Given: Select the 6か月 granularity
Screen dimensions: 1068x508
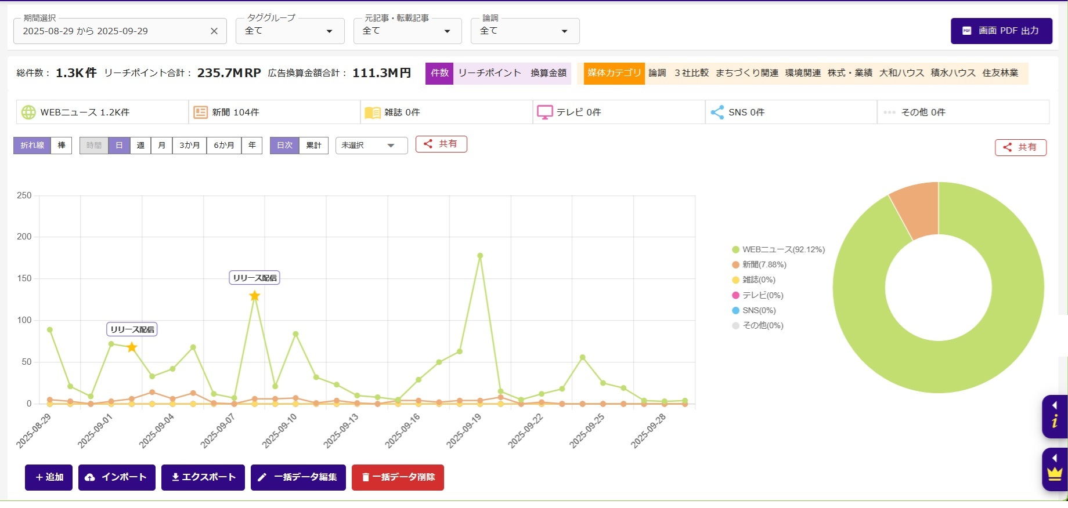Looking at the screenshot, I should [x=224, y=146].
